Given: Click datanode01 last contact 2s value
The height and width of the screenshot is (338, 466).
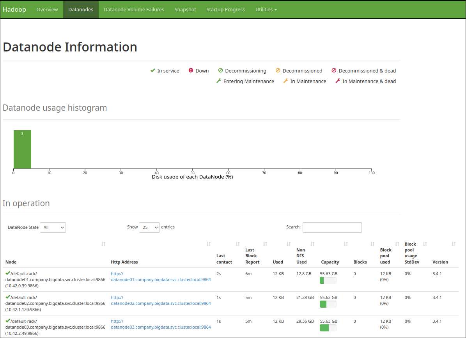Looking at the screenshot, I should 218,274.
